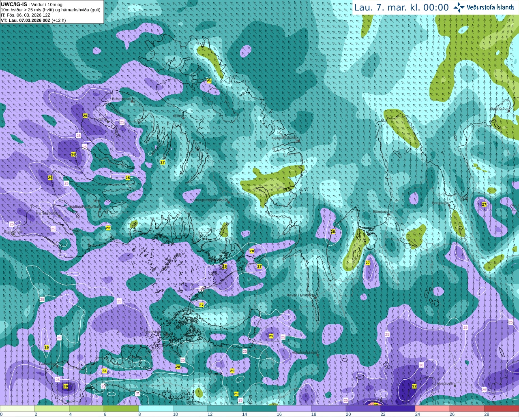
Task: Click the Reykir í Hrútafirði station label
Action: point(300,295)
